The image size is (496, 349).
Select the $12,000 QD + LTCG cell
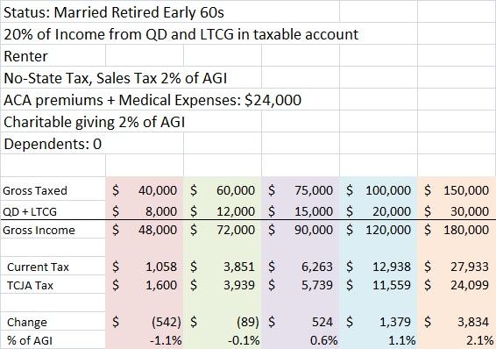tap(223, 211)
